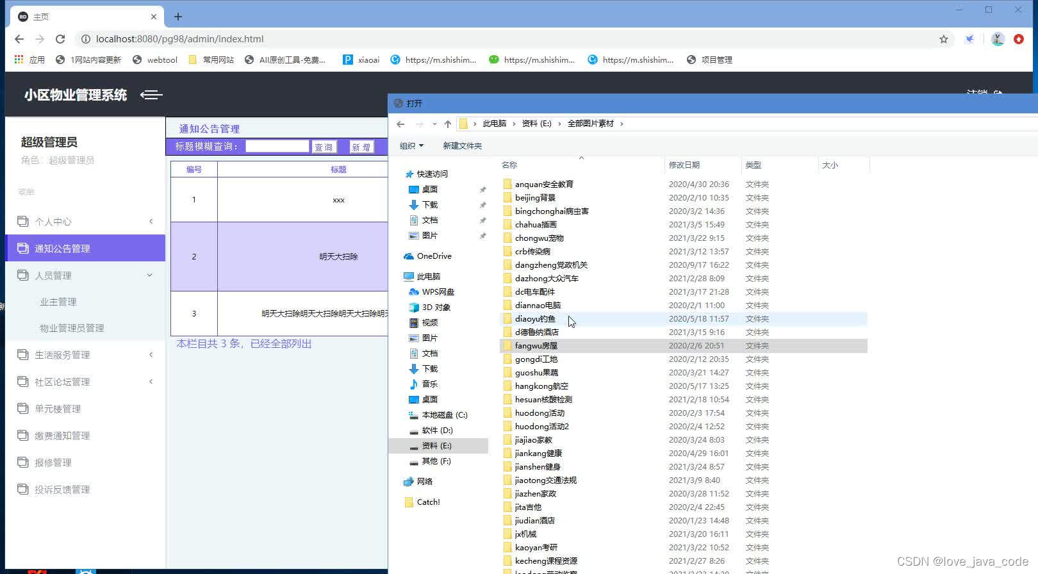Click the 查询 search button
Image resolution: width=1038 pixels, height=574 pixels.
click(x=324, y=147)
